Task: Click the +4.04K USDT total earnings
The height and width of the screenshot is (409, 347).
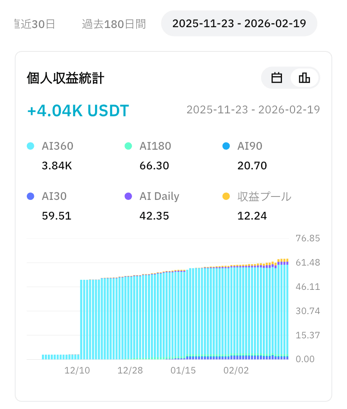Action: (x=78, y=111)
